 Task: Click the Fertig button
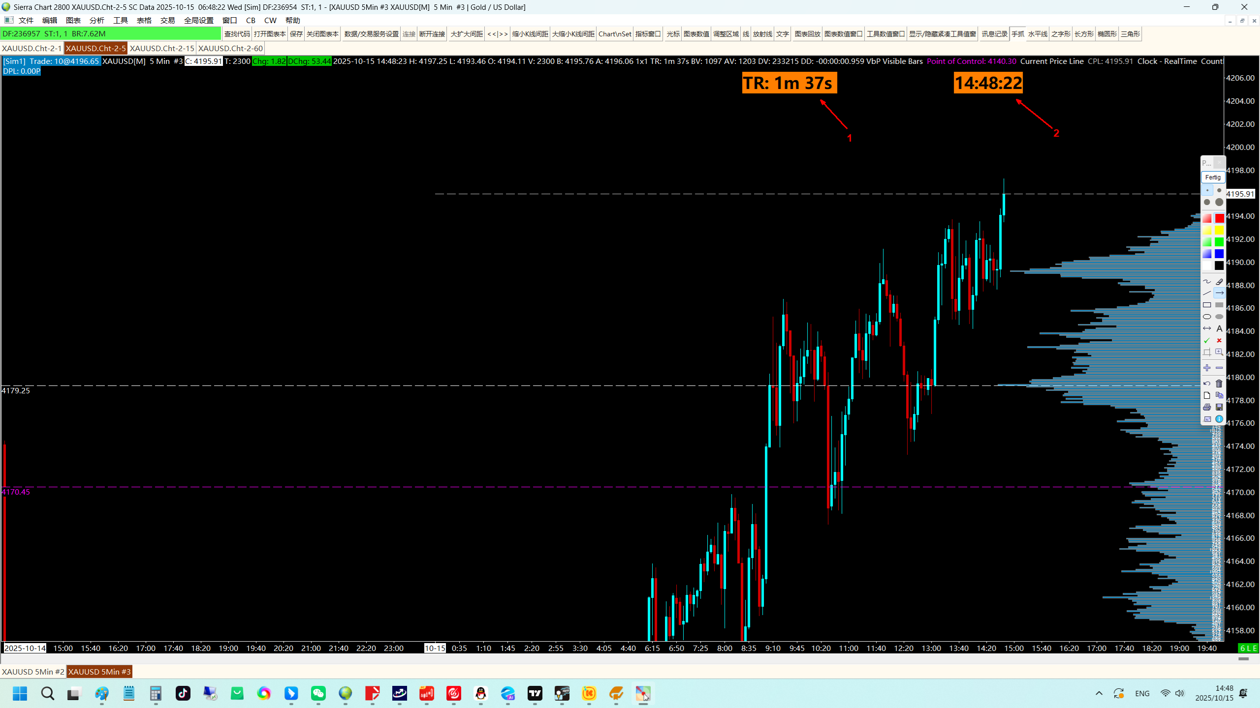[1213, 177]
